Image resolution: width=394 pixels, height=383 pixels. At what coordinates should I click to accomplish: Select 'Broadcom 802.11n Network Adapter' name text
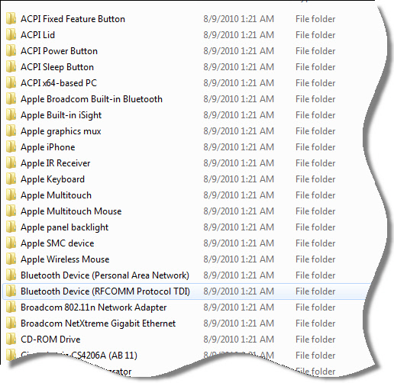[94, 307]
